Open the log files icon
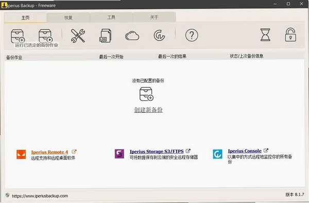 point(105,35)
